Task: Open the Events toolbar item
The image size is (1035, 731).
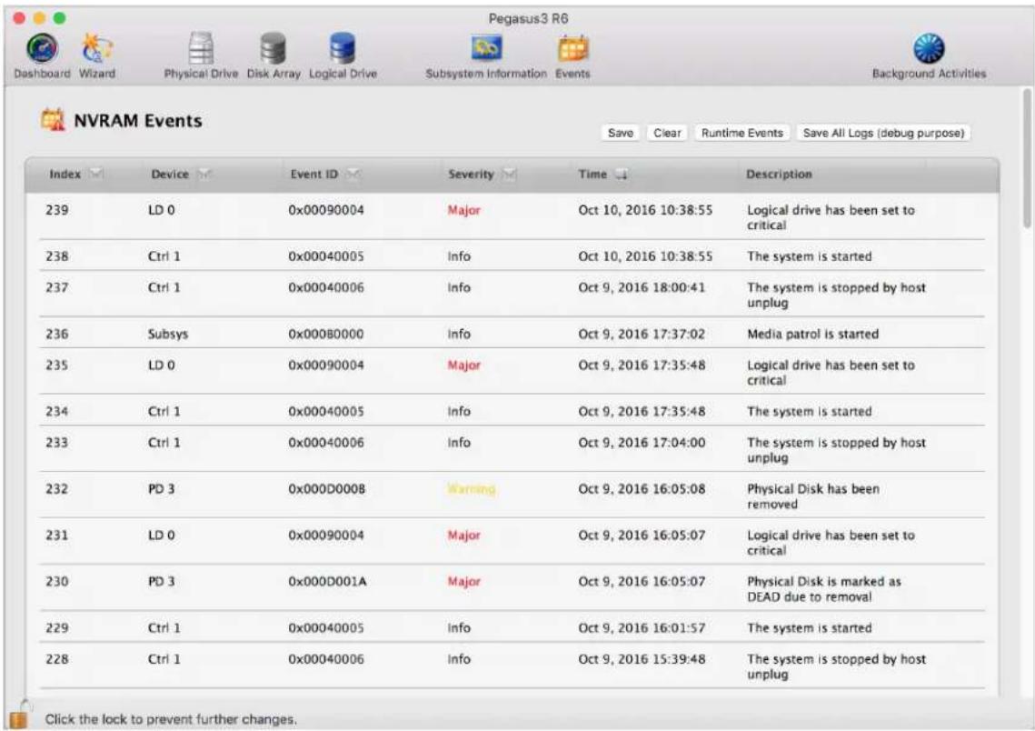Action: pos(572,55)
